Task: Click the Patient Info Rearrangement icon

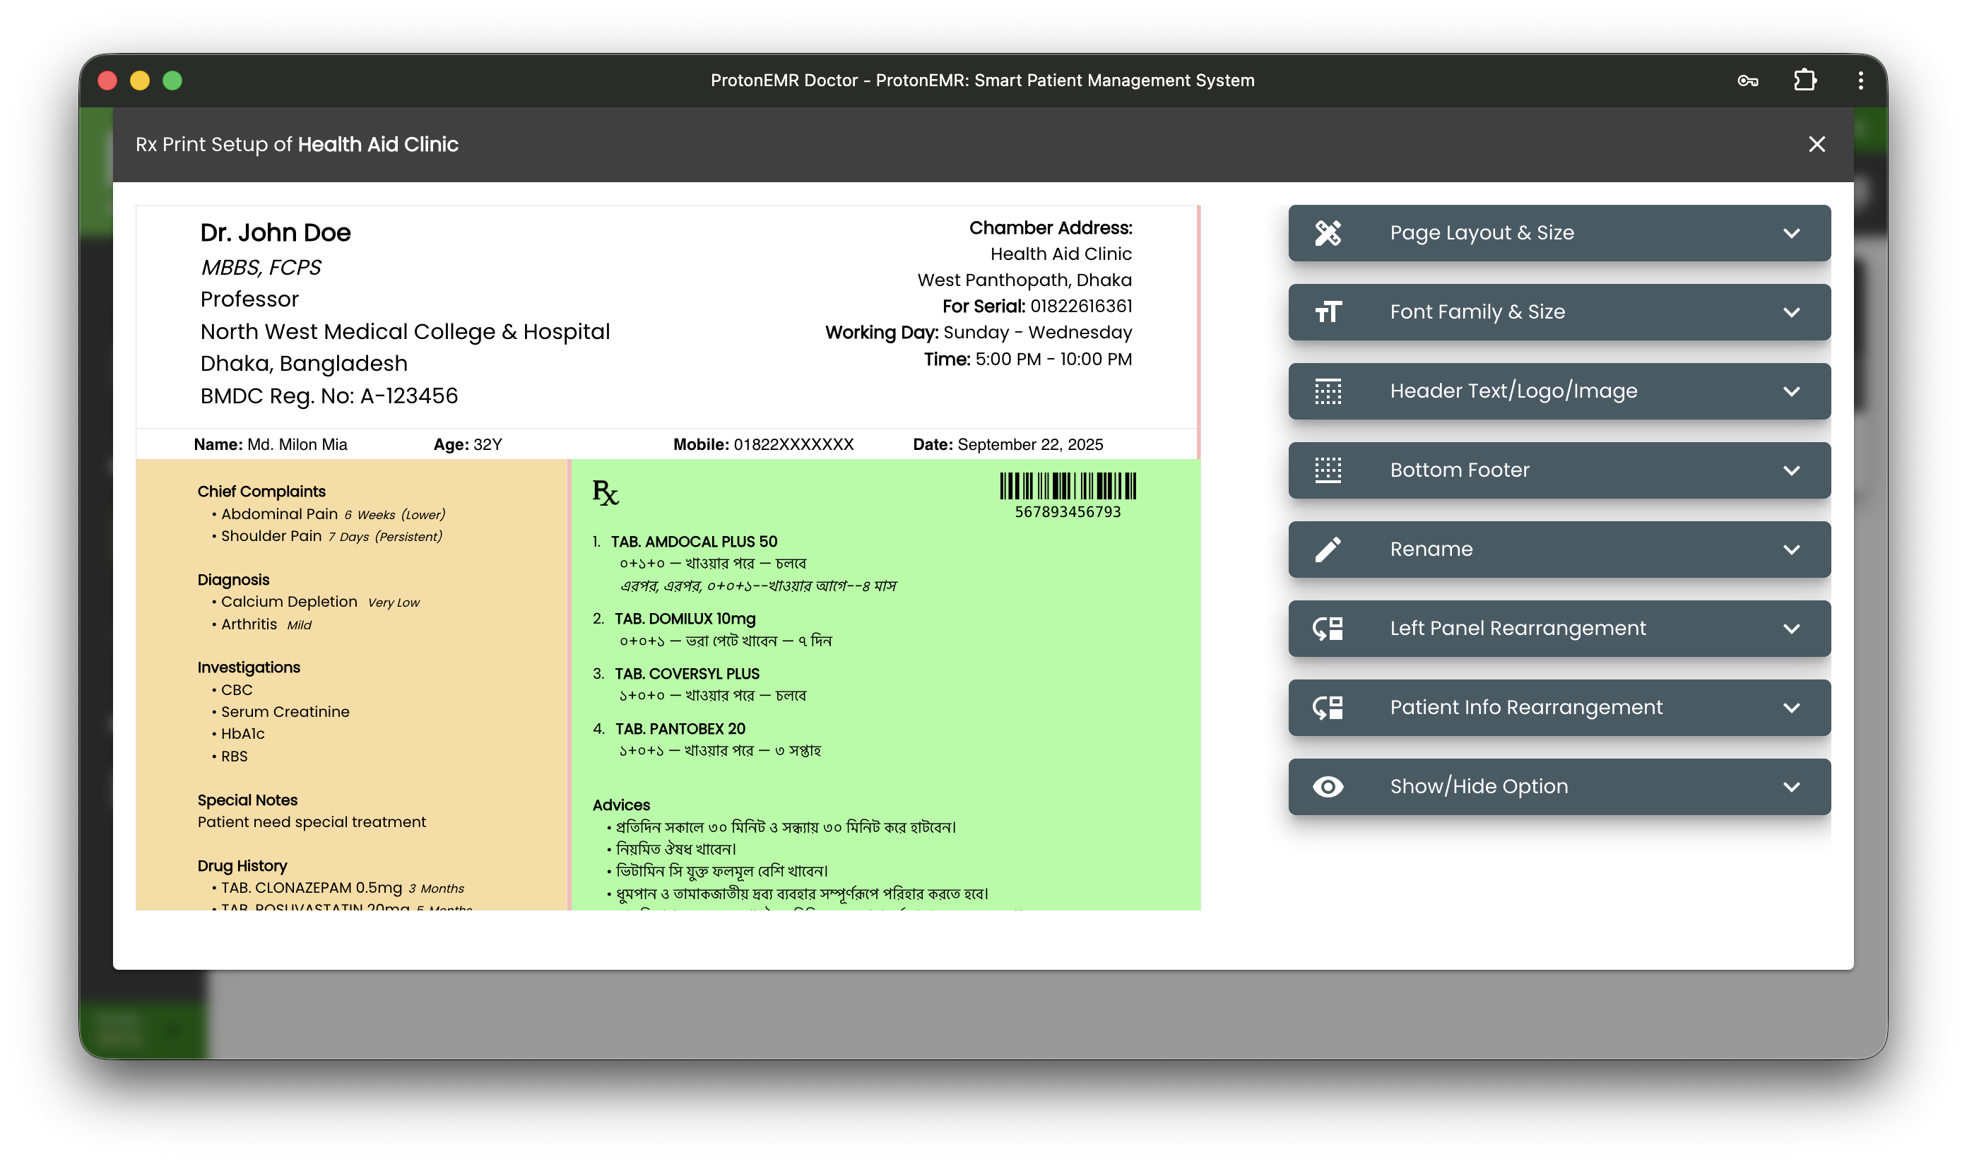Action: [1328, 708]
